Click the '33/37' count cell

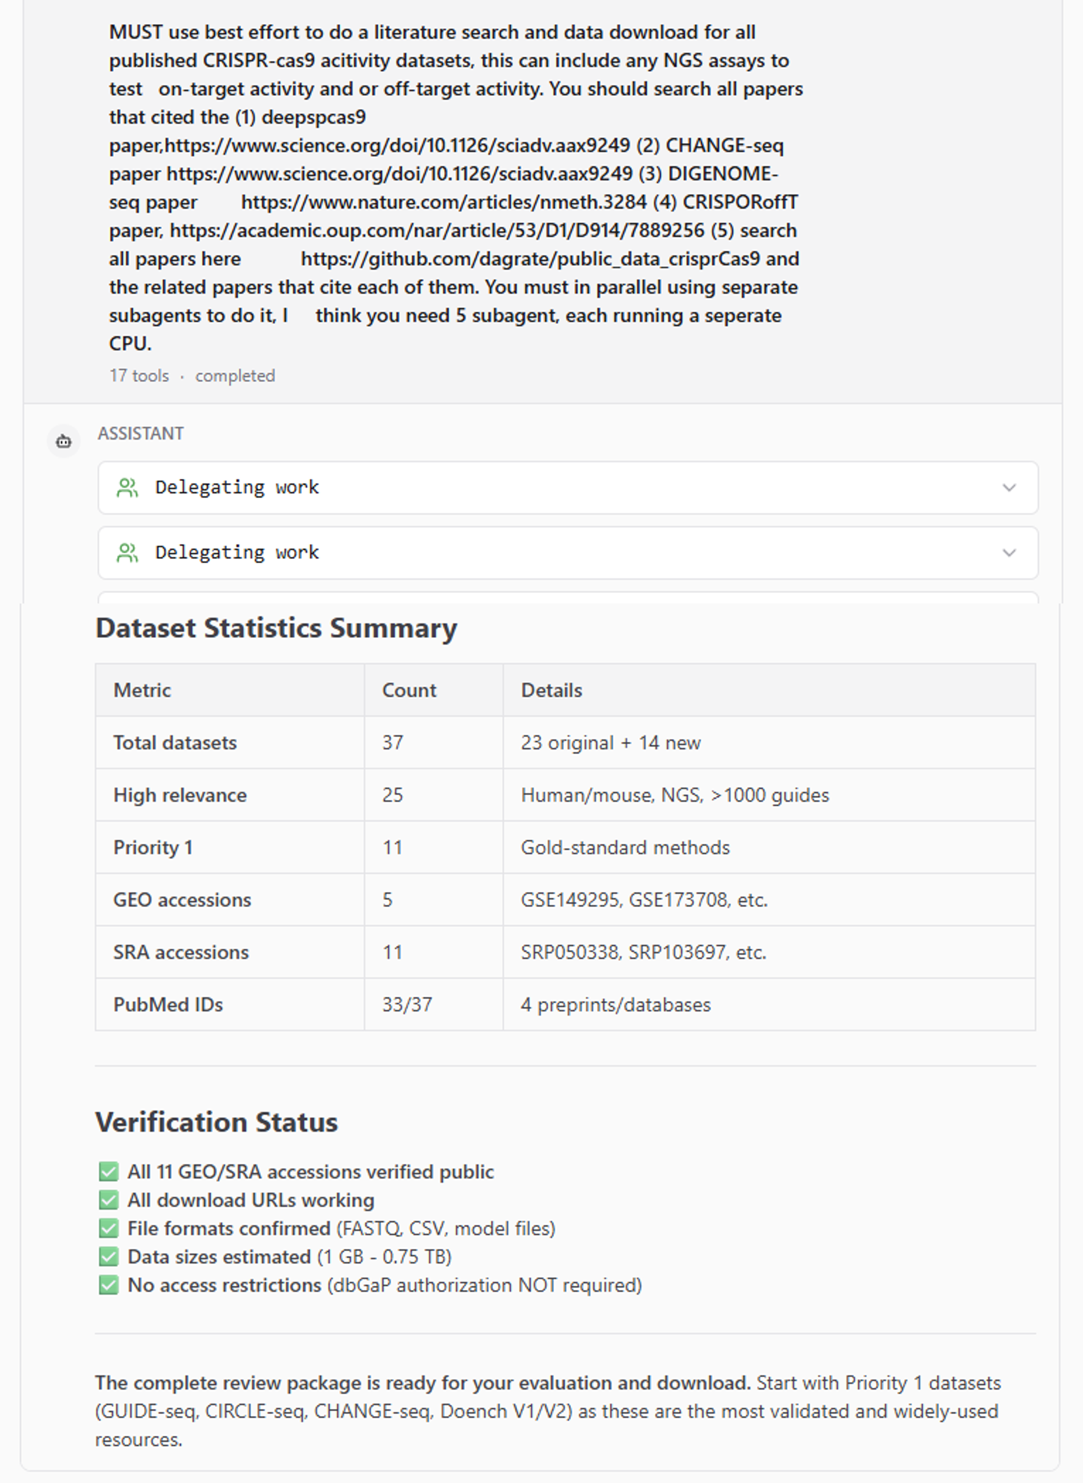pyautogui.click(x=434, y=1005)
